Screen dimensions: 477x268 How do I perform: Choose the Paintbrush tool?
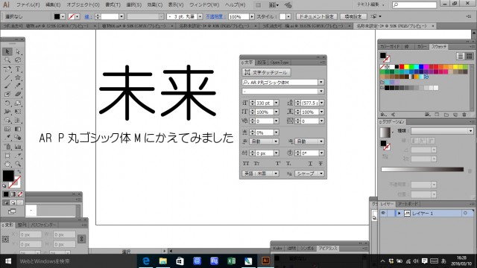point(7,86)
